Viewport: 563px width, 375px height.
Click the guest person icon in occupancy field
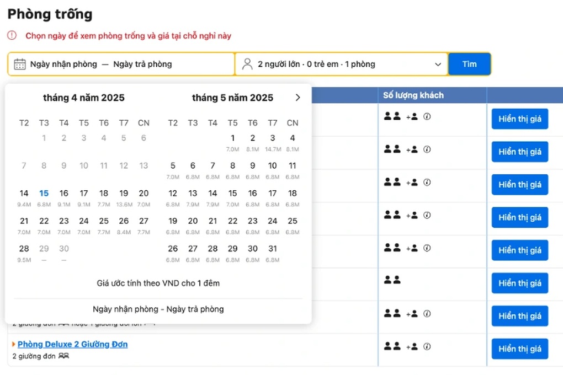pyautogui.click(x=247, y=64)
